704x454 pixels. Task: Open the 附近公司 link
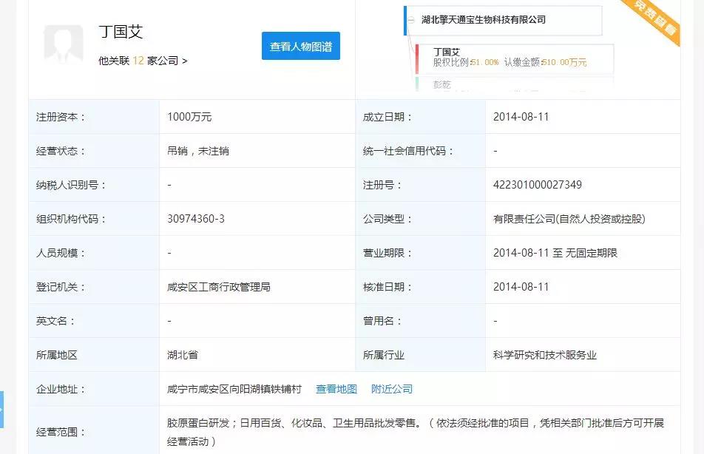tap(392, 389)
